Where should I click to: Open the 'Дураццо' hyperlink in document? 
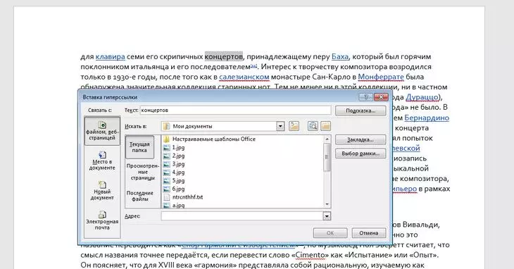(422, 97)
